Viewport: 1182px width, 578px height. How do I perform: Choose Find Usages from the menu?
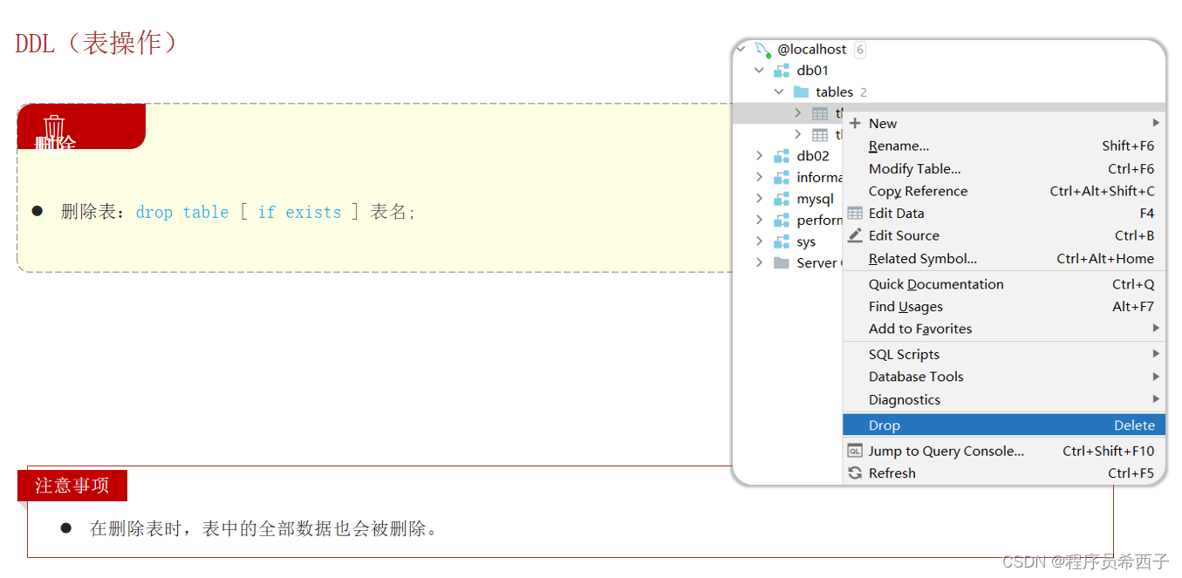[1004, 307]
